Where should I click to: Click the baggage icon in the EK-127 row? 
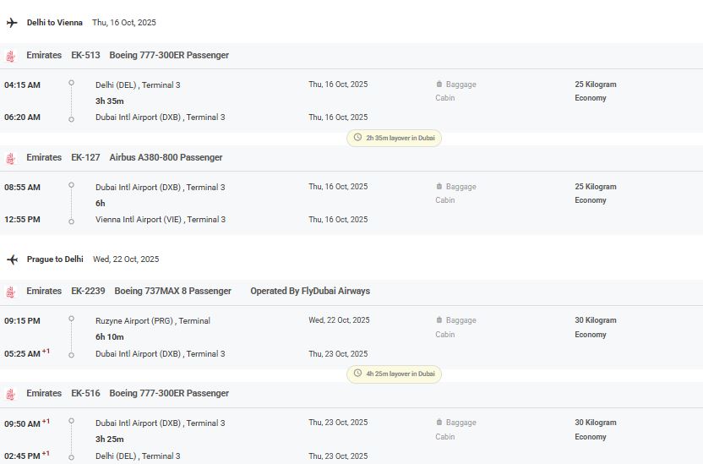click(x=439, y=186)
